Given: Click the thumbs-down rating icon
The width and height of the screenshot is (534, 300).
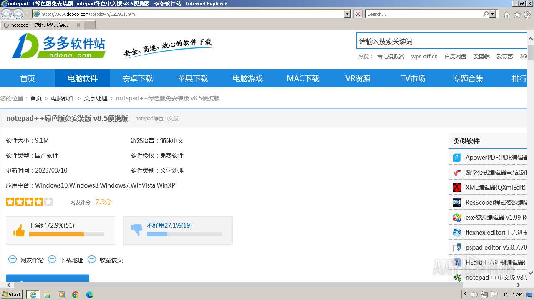Looking at the screenshot, I should (136, 230).
